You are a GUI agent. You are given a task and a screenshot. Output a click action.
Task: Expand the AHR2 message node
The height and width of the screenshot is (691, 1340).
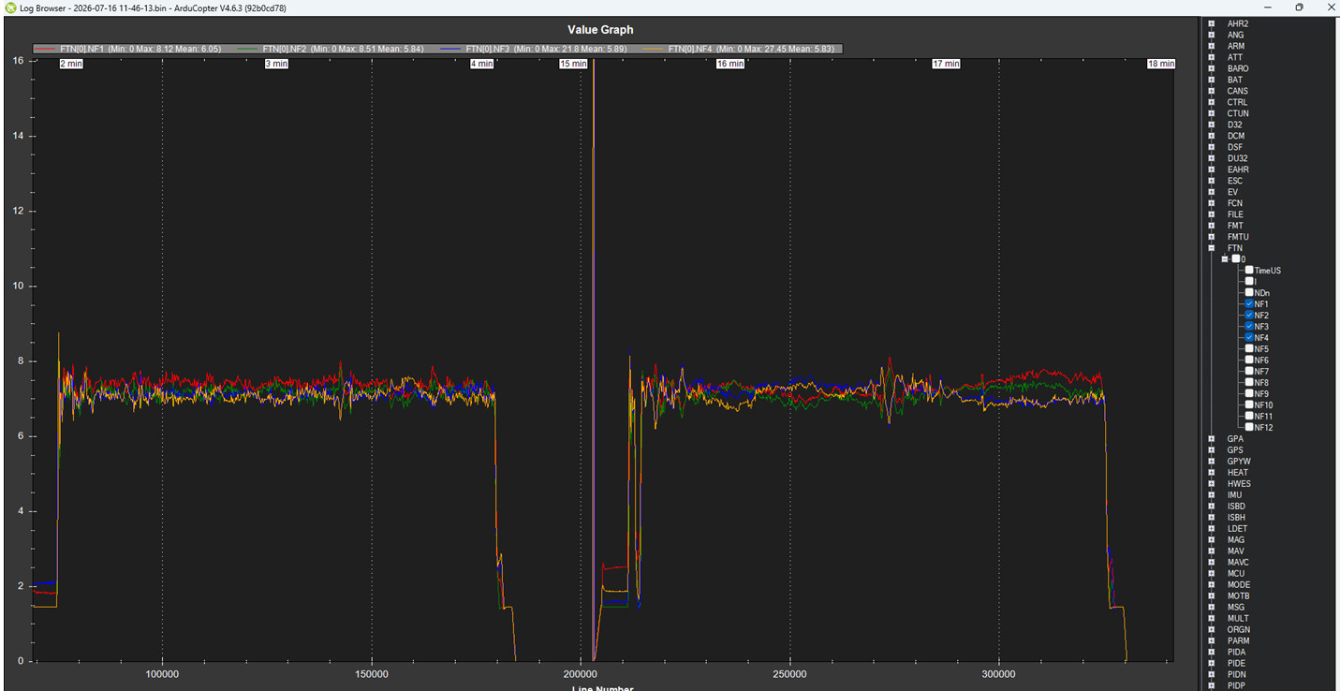(x=1212, y=23)
